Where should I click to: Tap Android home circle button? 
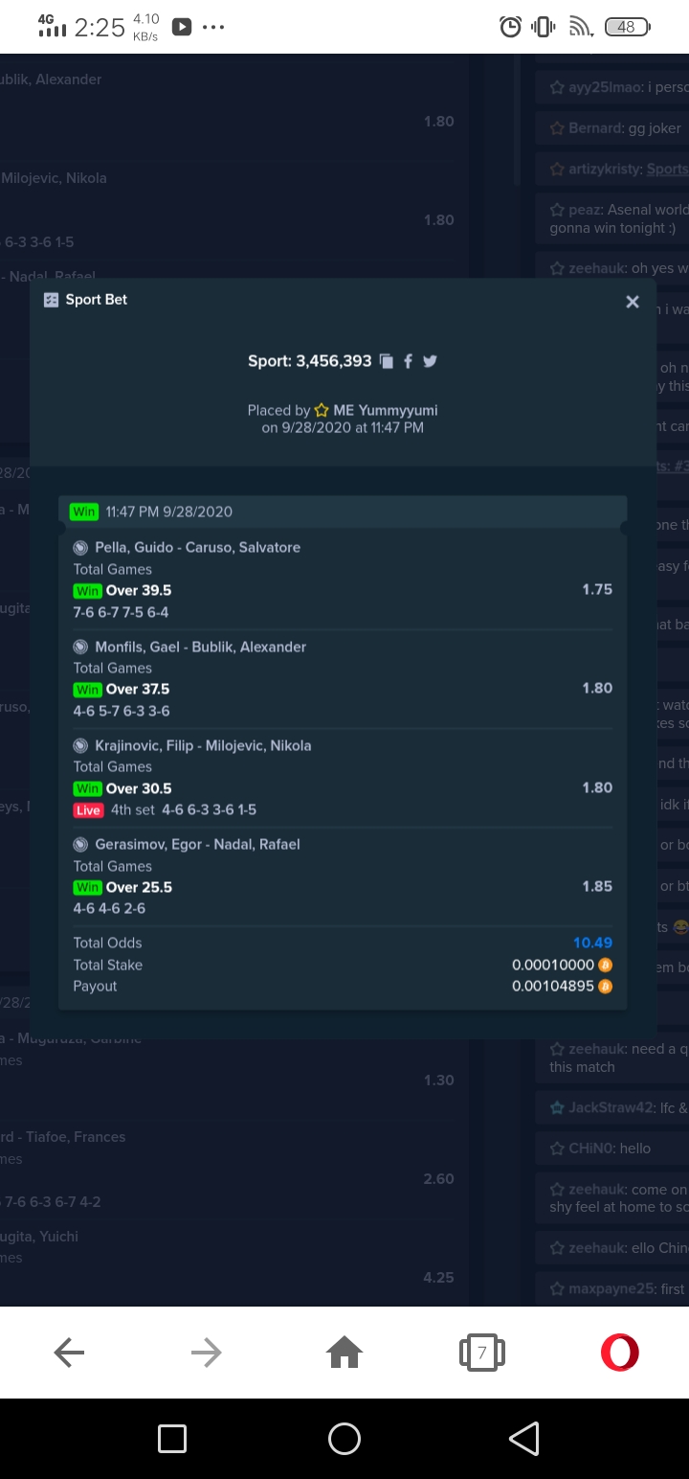pos(344,1439)
